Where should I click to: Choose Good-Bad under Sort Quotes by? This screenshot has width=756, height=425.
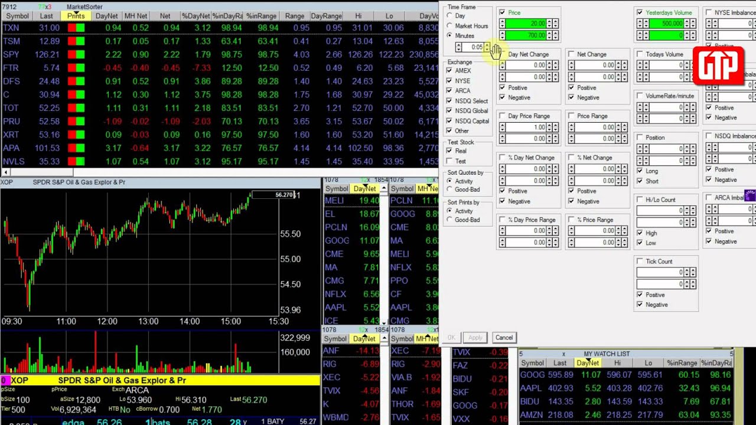pyautogui.click(x=449, y=189)
